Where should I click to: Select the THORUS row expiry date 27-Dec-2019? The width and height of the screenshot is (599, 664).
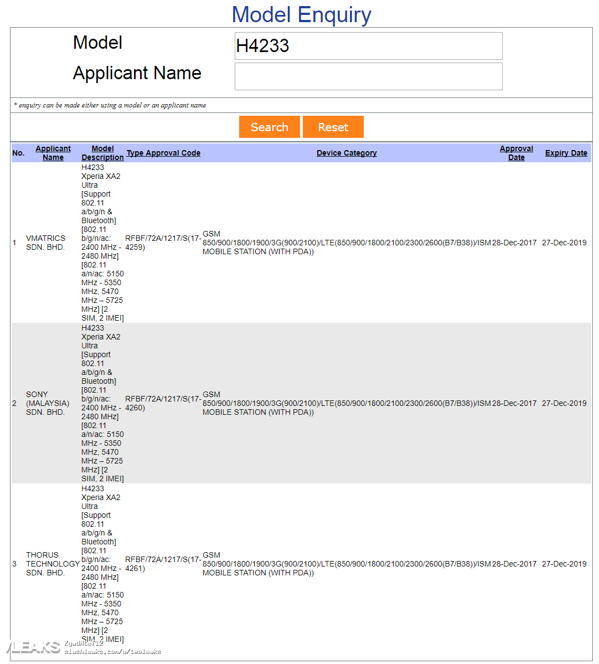point(564,564)
